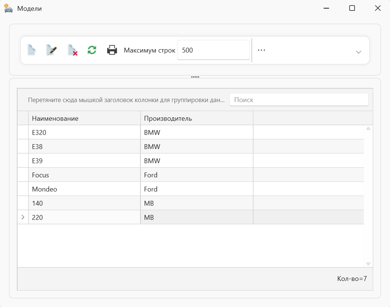Select the Focus cell
Image resolution: width=390 pixels, height=307 pixels.
(84, 175)
